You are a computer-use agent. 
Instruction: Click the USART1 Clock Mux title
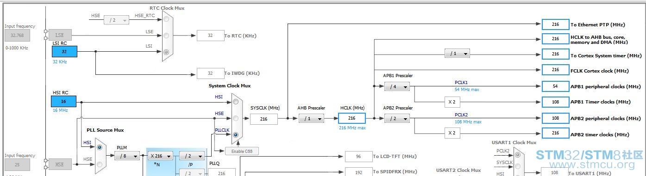pos(514,143)
